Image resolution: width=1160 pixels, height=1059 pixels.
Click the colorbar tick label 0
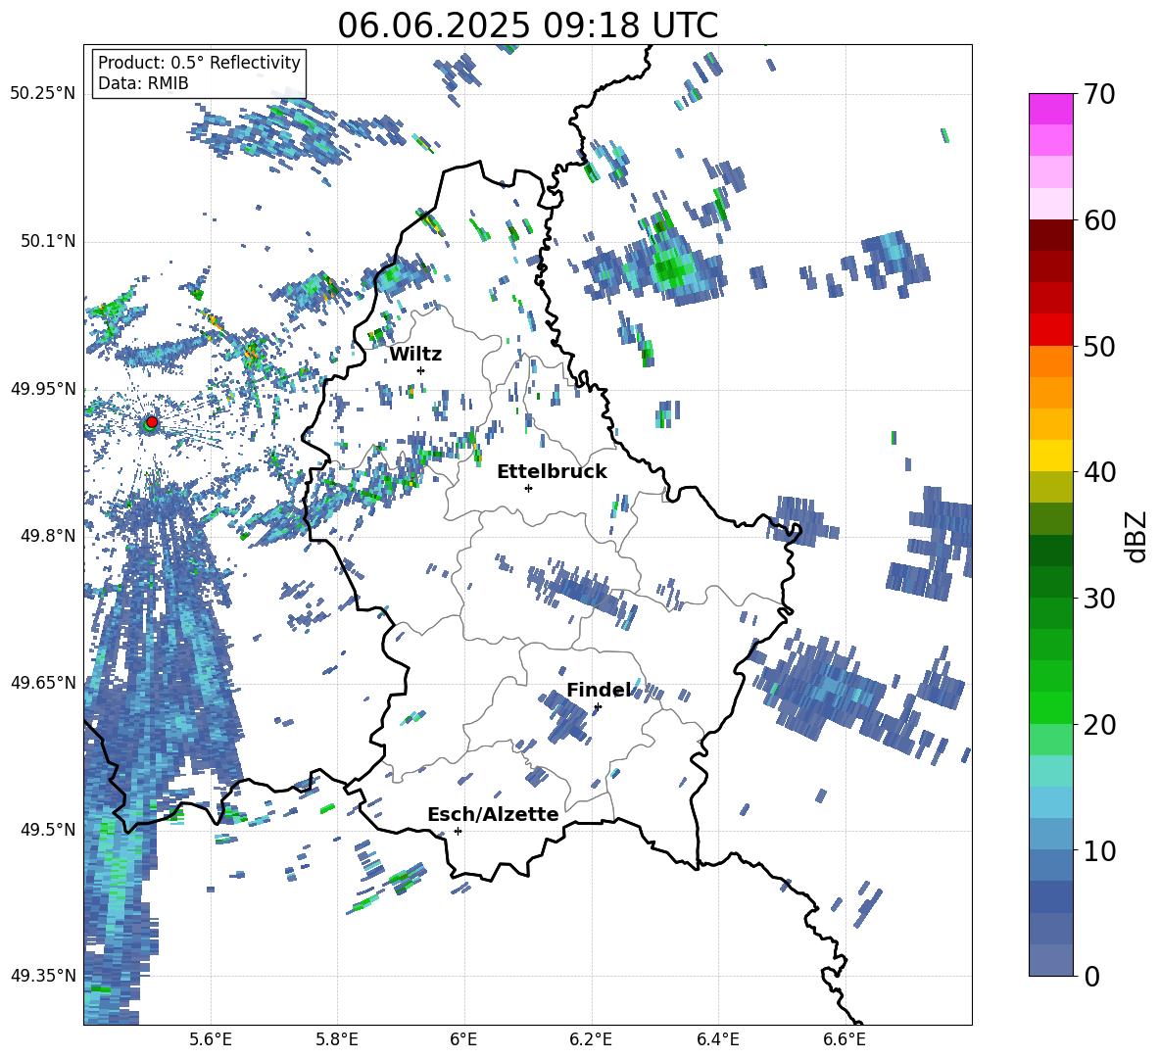click(1091, 976)
